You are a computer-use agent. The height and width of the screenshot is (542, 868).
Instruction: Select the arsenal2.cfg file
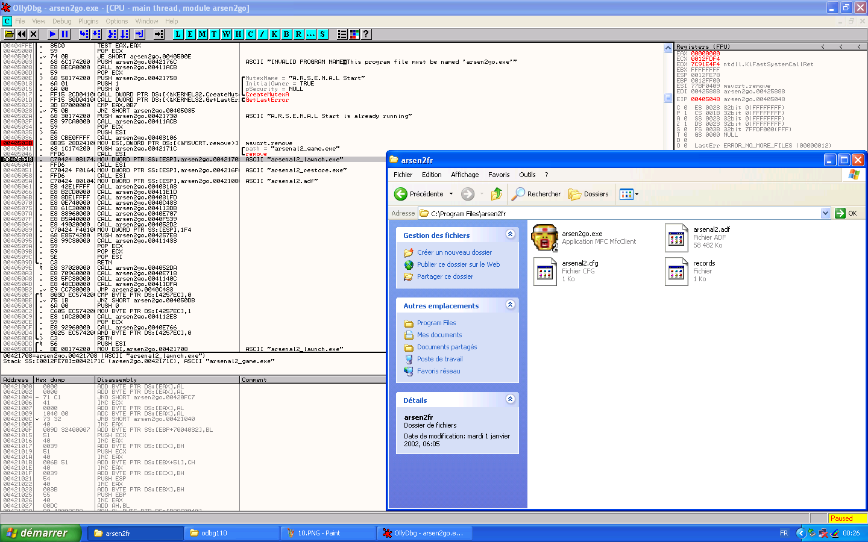567,271
